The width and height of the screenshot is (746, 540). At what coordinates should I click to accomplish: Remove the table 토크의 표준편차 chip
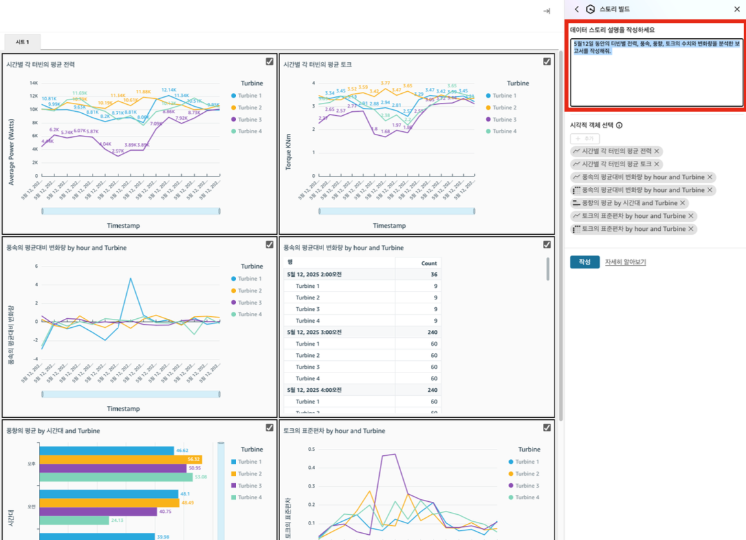[691, 229]
